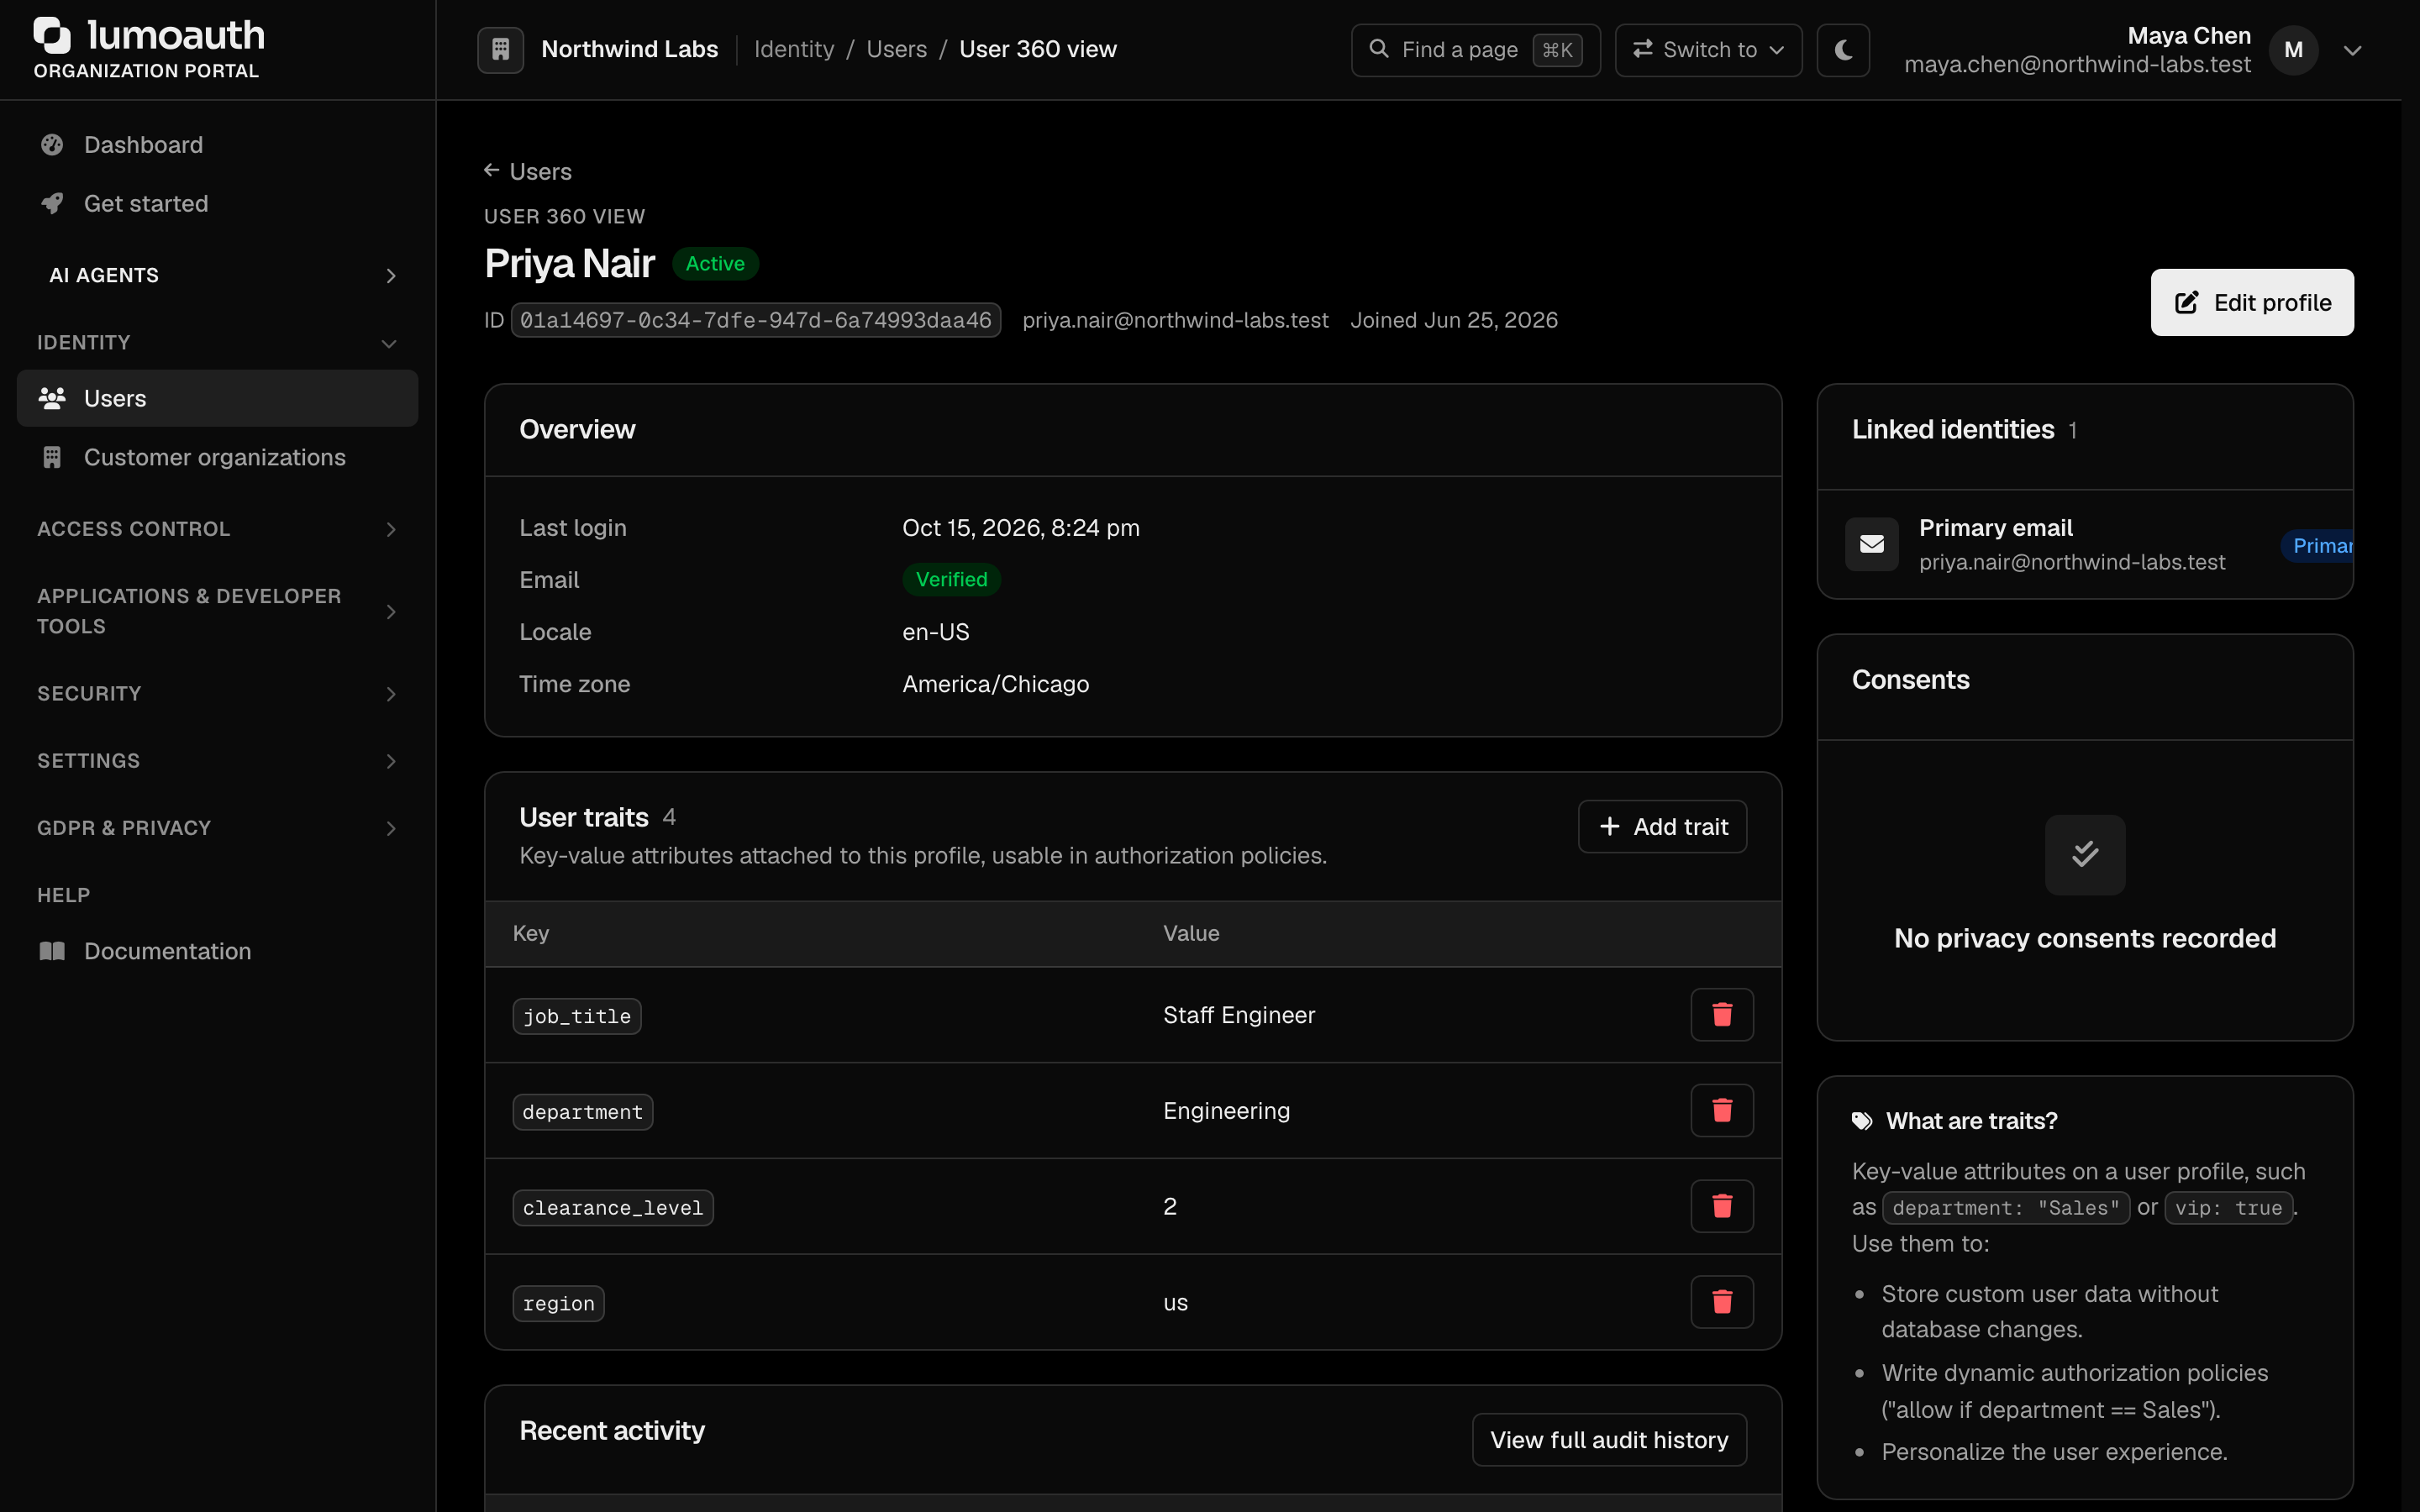Click the lumoauth logo icon
Viewport: 2420px width, 1512px height.
tap(52, 36)
